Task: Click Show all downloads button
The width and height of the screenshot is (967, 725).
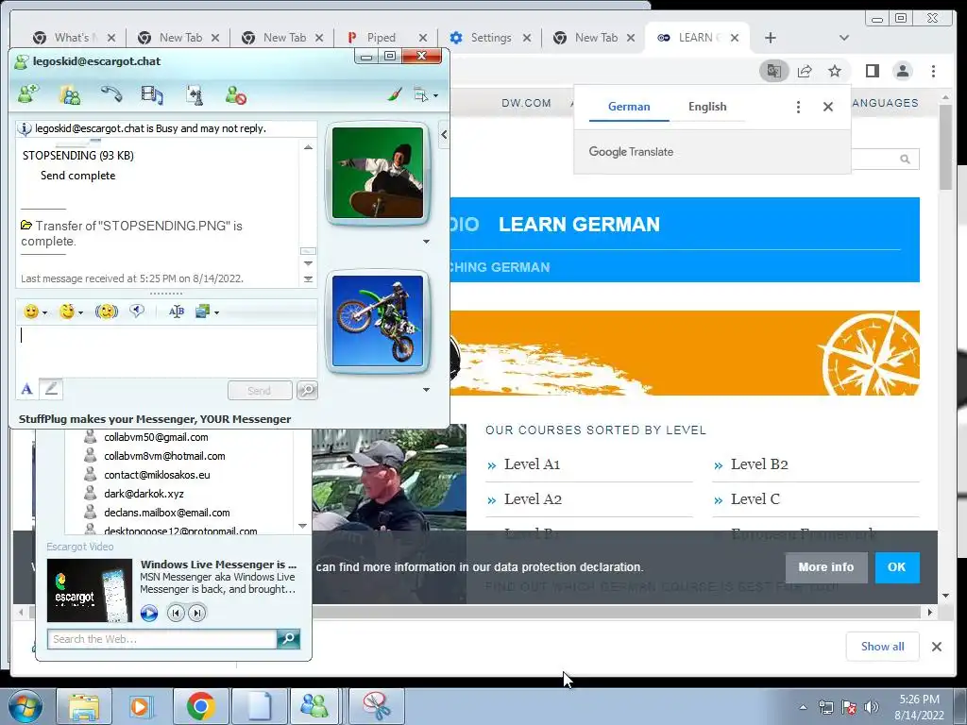Action: coord(883,646)
